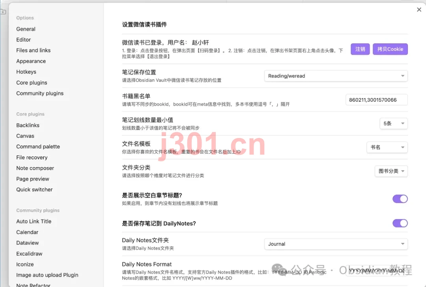Toggle the 是否保存笔记到 DailyNotes switch
Screen dimensions: 426x287
400,223
